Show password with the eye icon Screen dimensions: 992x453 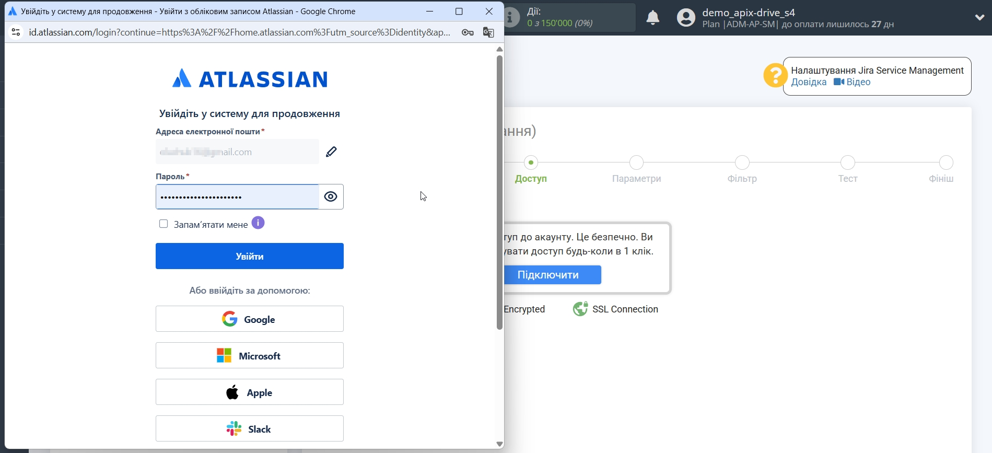click(331, 196)
